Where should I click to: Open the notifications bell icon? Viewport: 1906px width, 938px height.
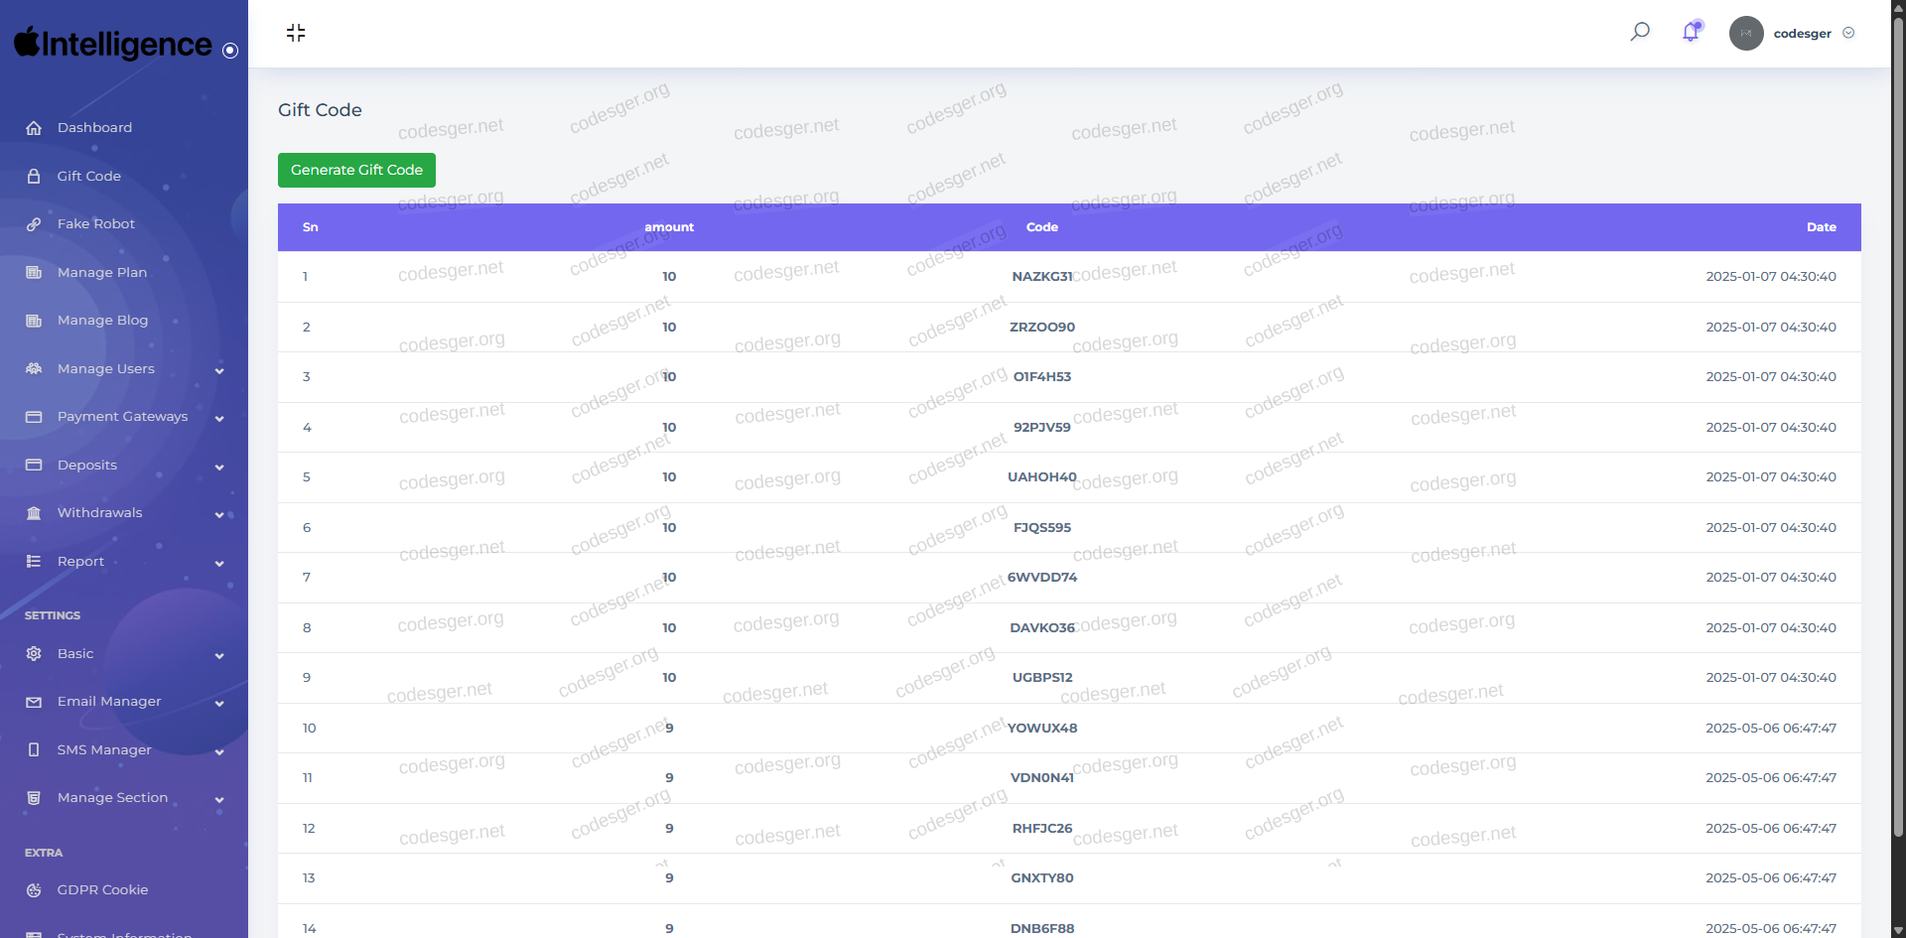1691,32
